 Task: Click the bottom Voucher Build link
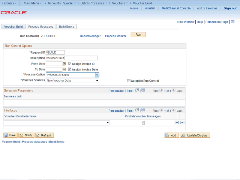coord(11,142)
